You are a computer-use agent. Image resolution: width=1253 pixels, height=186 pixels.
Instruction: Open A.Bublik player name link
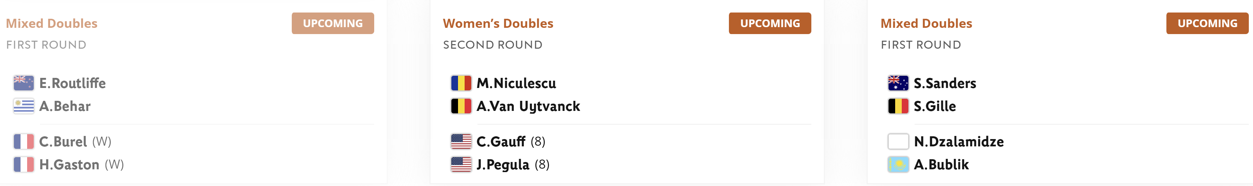pos(941,165)
